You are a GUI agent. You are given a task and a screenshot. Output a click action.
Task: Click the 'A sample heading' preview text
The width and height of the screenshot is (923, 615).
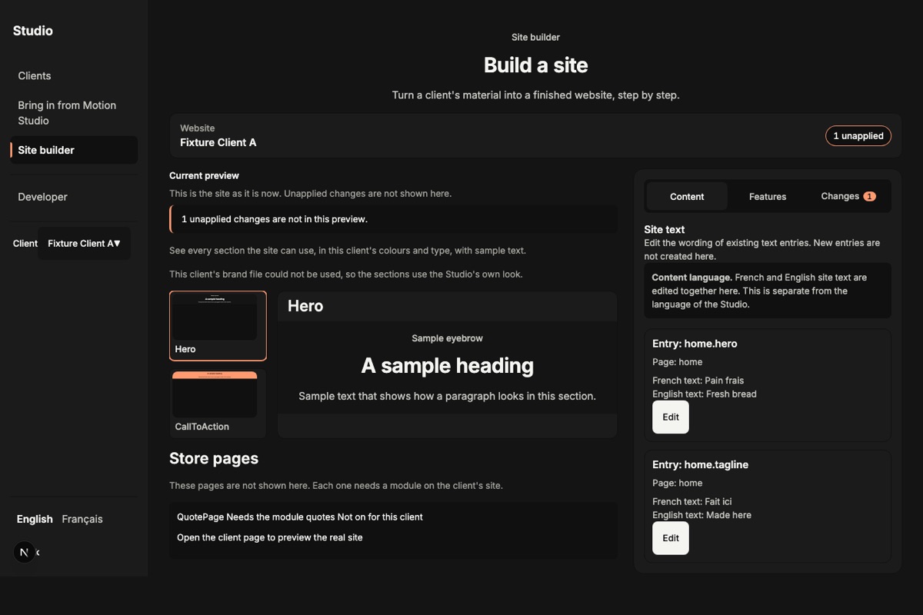(448, 365)
